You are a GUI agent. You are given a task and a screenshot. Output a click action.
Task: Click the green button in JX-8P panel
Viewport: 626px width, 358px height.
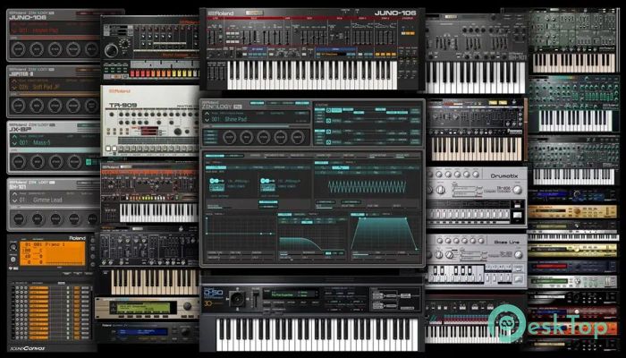90,161
